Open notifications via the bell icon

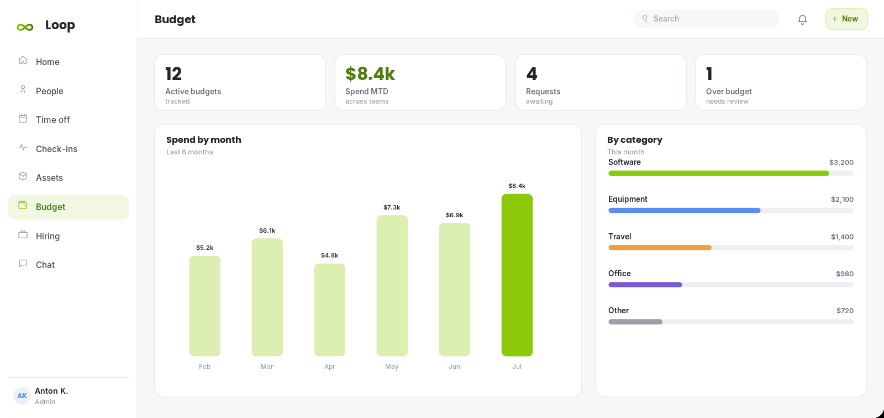pyautogui.click(x=802, y=19)
